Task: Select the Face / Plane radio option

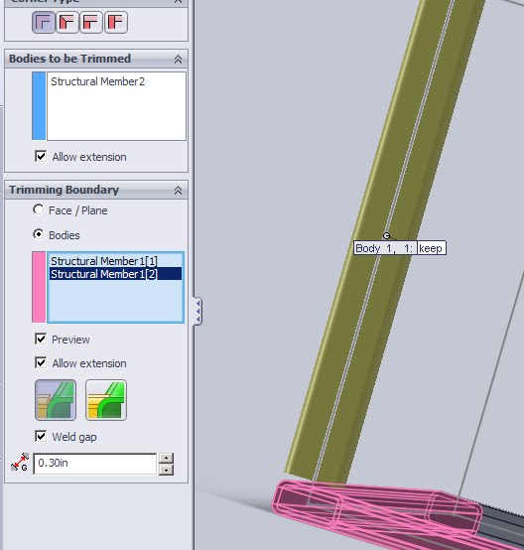Action: pos(39,209)
